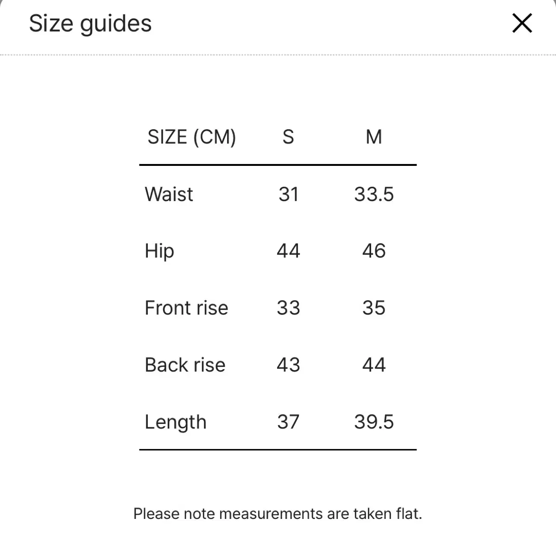Screen dimensions: 556x556
Task: Select Front rise value 35
Action: click(374, 308)
